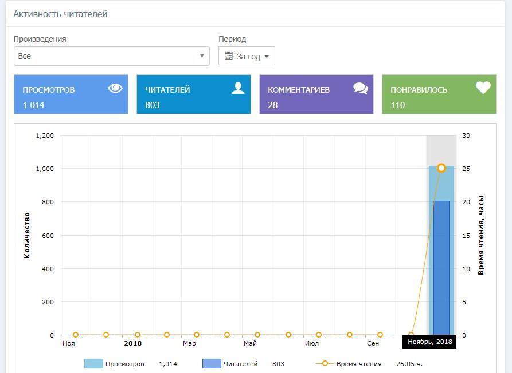Click the dark blue Читателей legend swatch
Screen dimensions: 512x373
212,364
